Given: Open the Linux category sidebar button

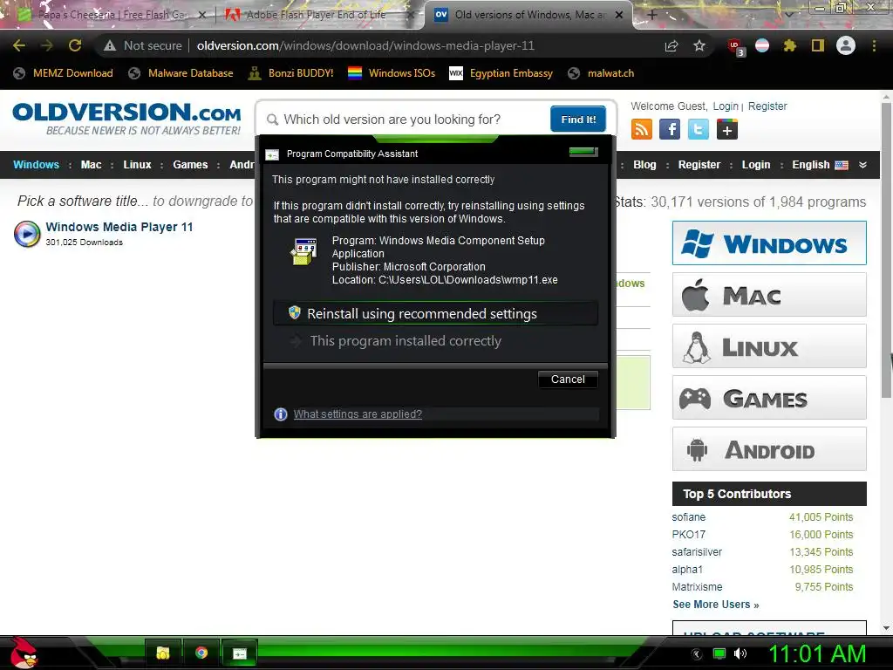Looking at the screenshot, I should tap(769, 346).
